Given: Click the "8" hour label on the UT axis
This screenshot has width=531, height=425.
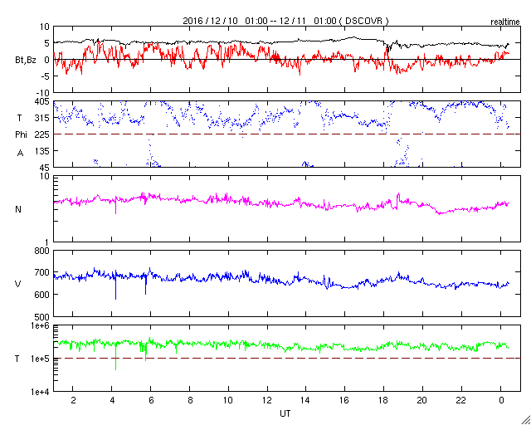Looking at the screenshot, I should click(190, 401).
